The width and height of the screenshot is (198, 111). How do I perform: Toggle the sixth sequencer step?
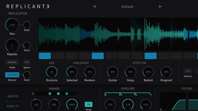click(111, 56)
